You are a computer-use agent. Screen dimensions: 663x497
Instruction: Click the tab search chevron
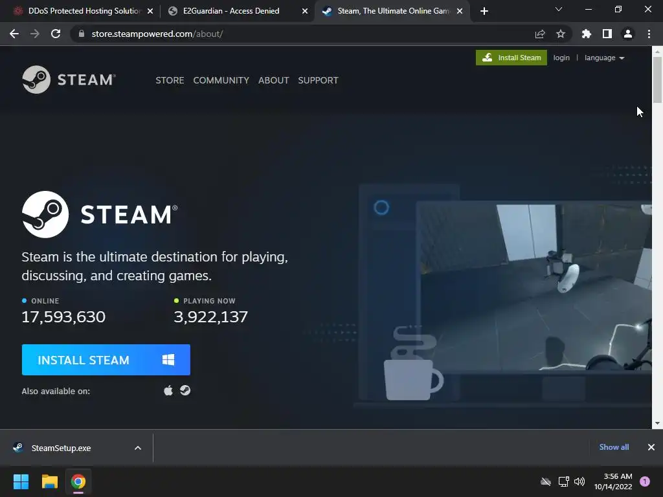[559, 9]
